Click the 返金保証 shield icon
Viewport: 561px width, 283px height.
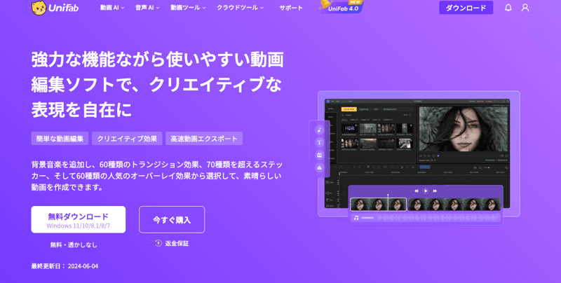point(158,243)
